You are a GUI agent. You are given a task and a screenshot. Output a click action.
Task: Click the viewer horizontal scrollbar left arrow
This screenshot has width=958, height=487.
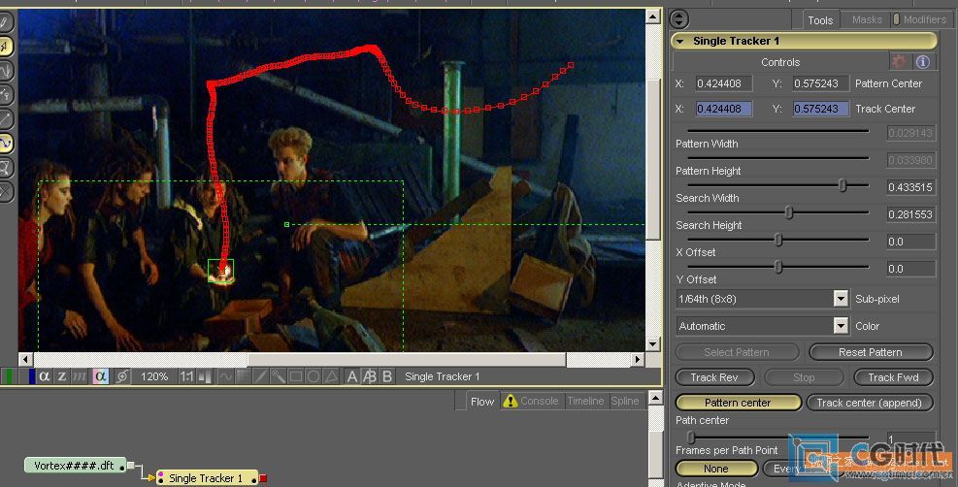25,360
